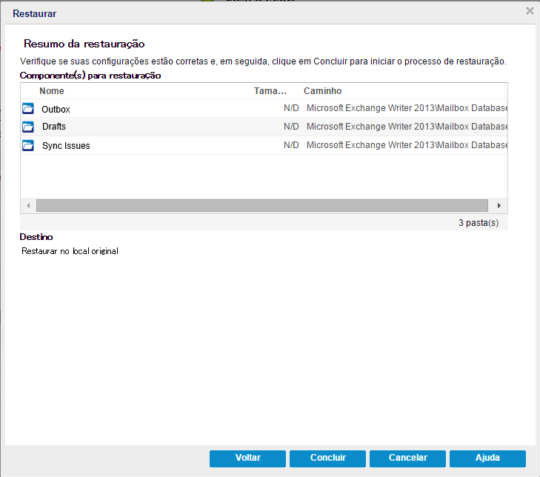This screenshot has height=477, width=540.
Task: Click the '3 pasta(s)' count label
Action: [479, 223]
